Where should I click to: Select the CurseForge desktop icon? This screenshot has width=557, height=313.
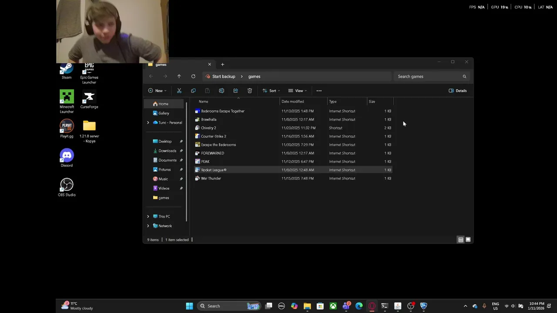pyautogui.click(x=89, y=100)
